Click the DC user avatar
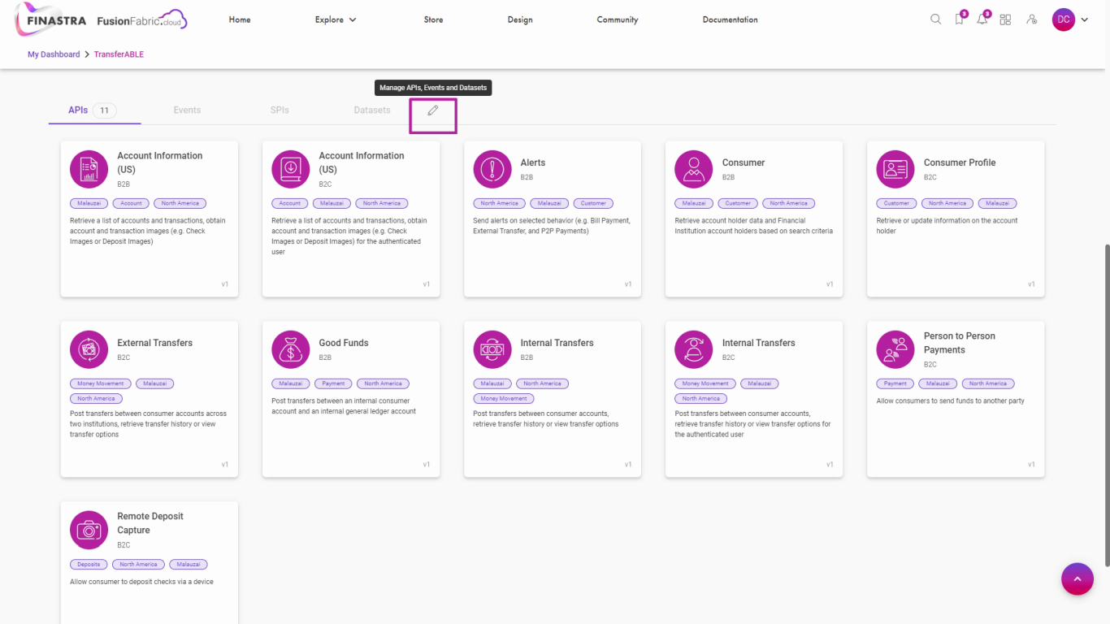The height and width of the screenshot is (624, 1110). pyautogui.click(x=1064, y=19)
